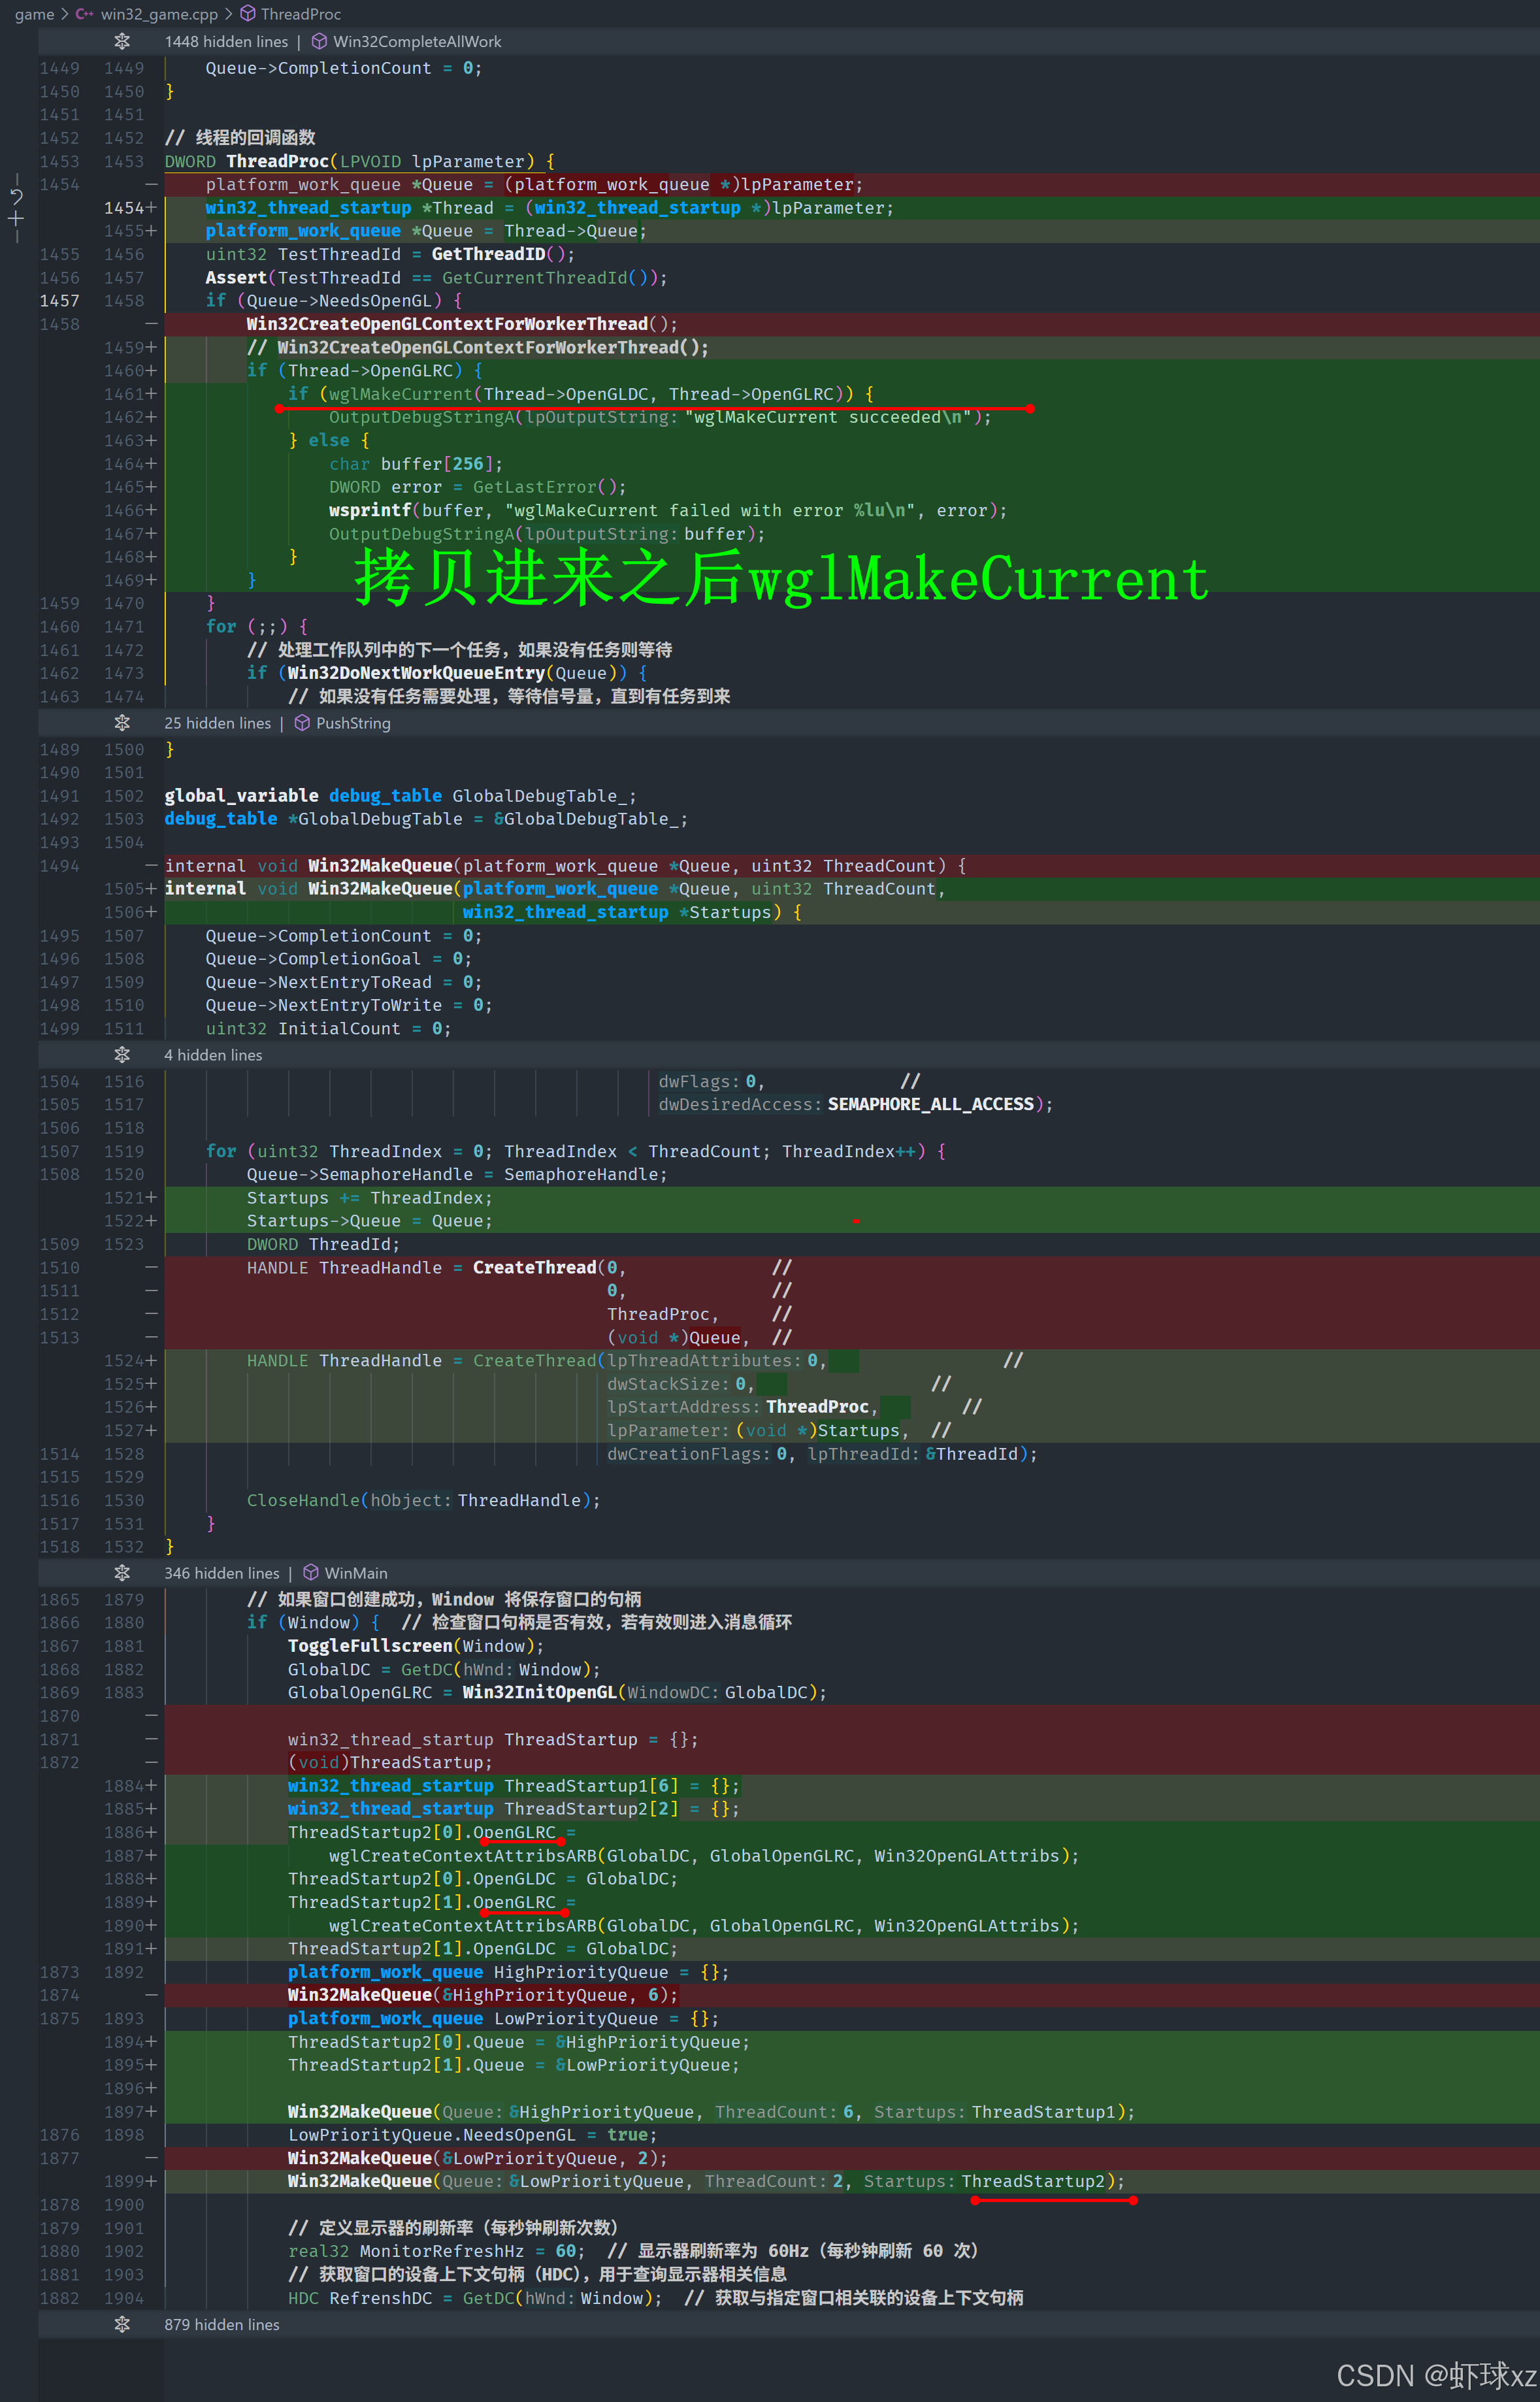Select the ThreadProc breadcrumb label
This screenshot has width=1540, height=2402.
click(x=300, y=14)
